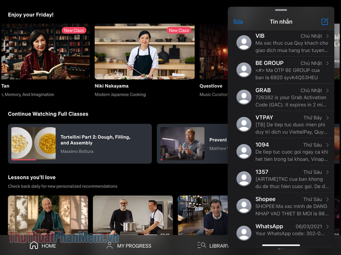Tap the chevron on the 1357 row
The height and width of the screenshot is (255, 341).
(327, 172)
